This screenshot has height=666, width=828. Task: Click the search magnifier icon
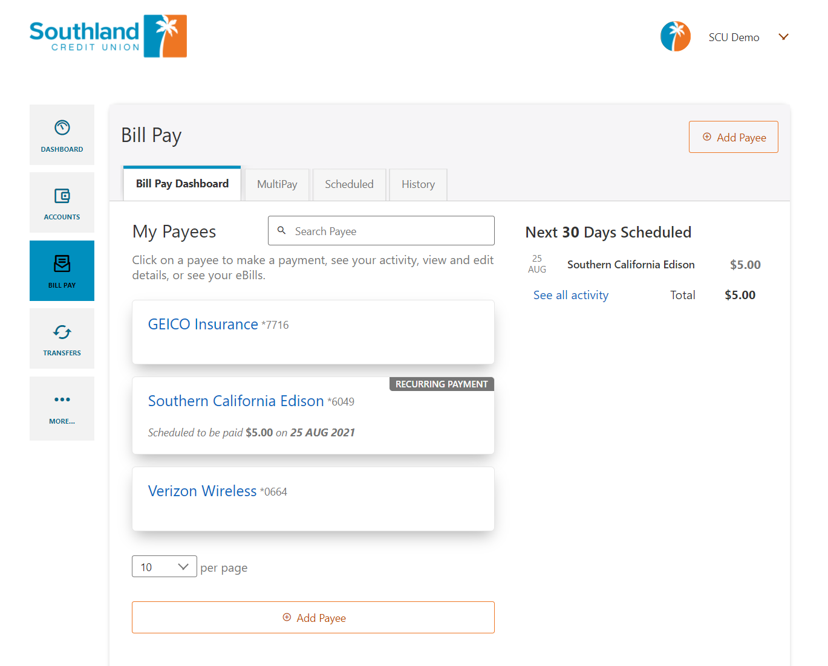(281, 230)
